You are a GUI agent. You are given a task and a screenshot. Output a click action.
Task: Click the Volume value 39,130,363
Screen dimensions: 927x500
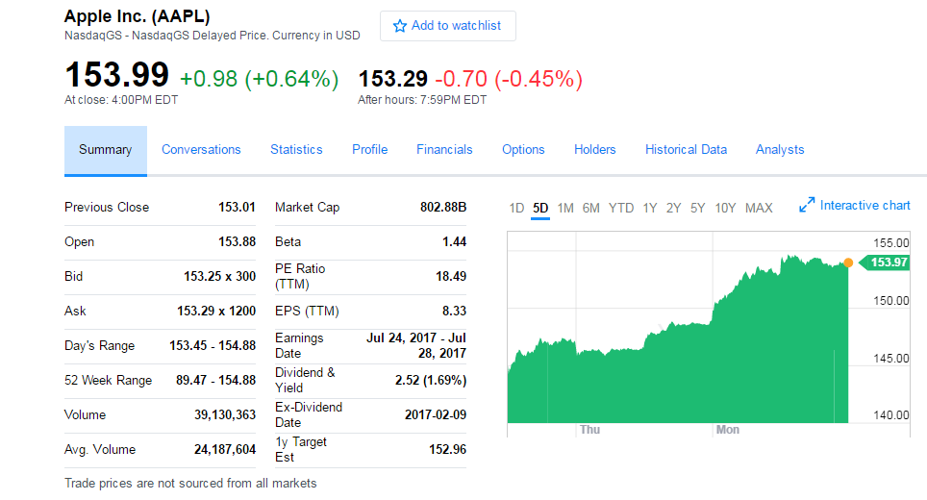coord(225,414)
